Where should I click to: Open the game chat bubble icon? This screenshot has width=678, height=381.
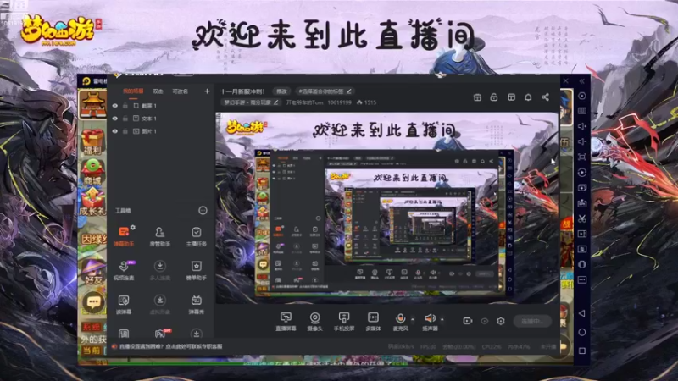[x=93, y=302]
